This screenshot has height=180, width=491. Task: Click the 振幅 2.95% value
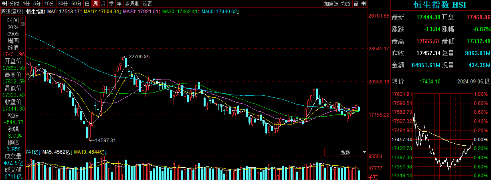13,149
